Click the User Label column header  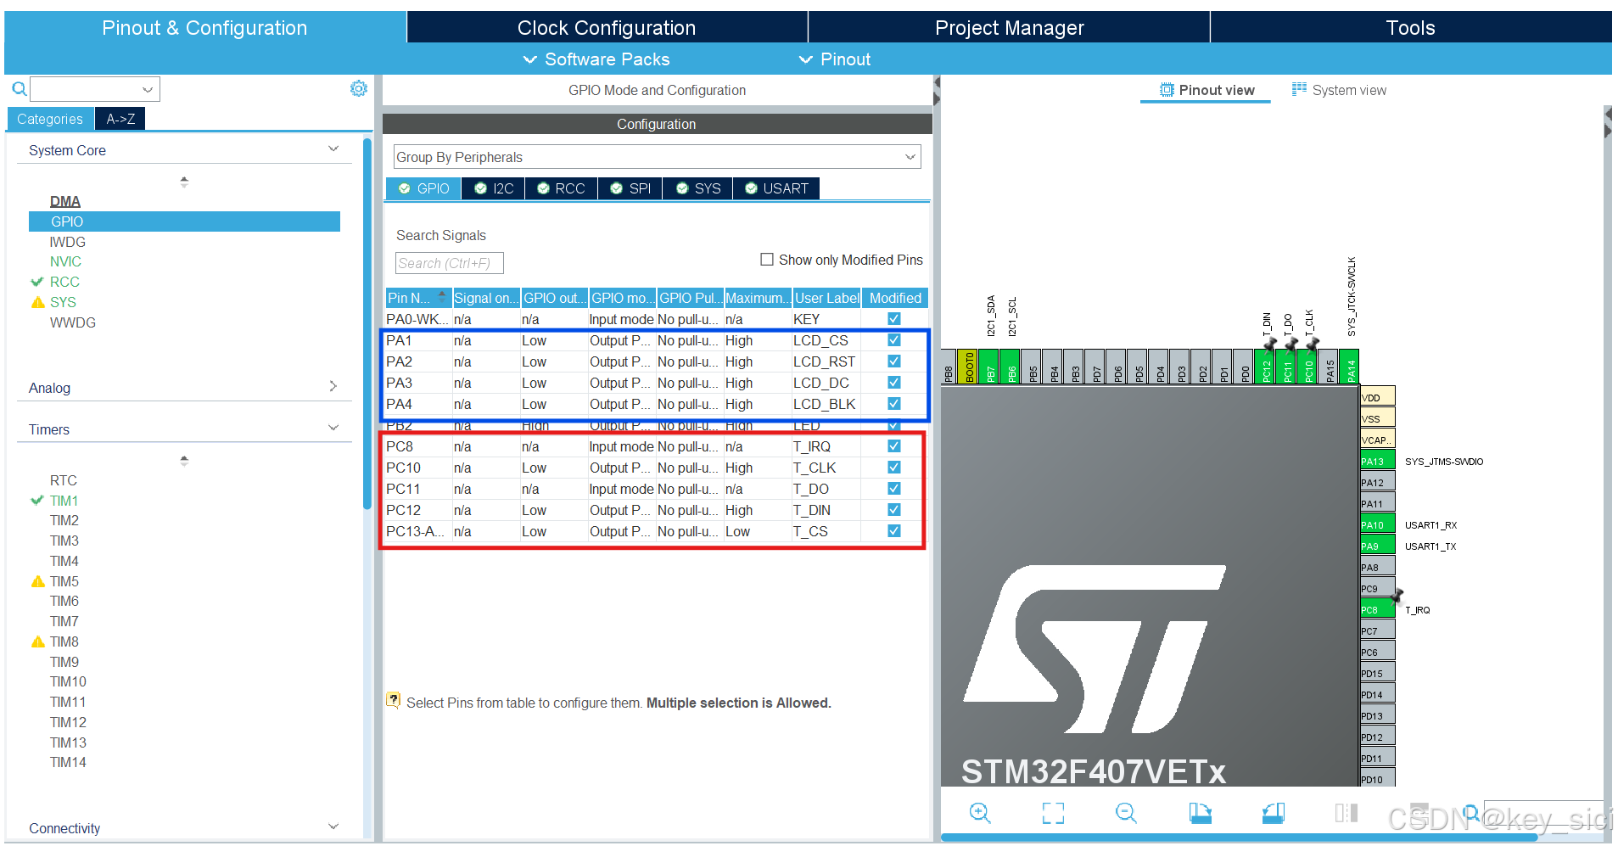tap(827, 298)
